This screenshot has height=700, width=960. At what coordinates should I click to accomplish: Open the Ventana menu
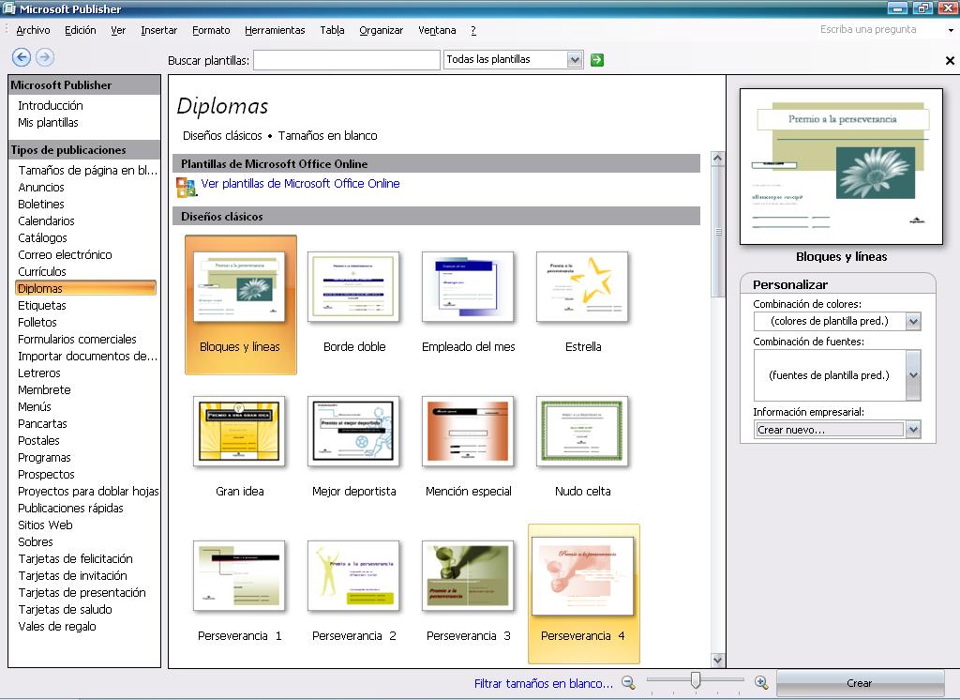tap(437, 30)
